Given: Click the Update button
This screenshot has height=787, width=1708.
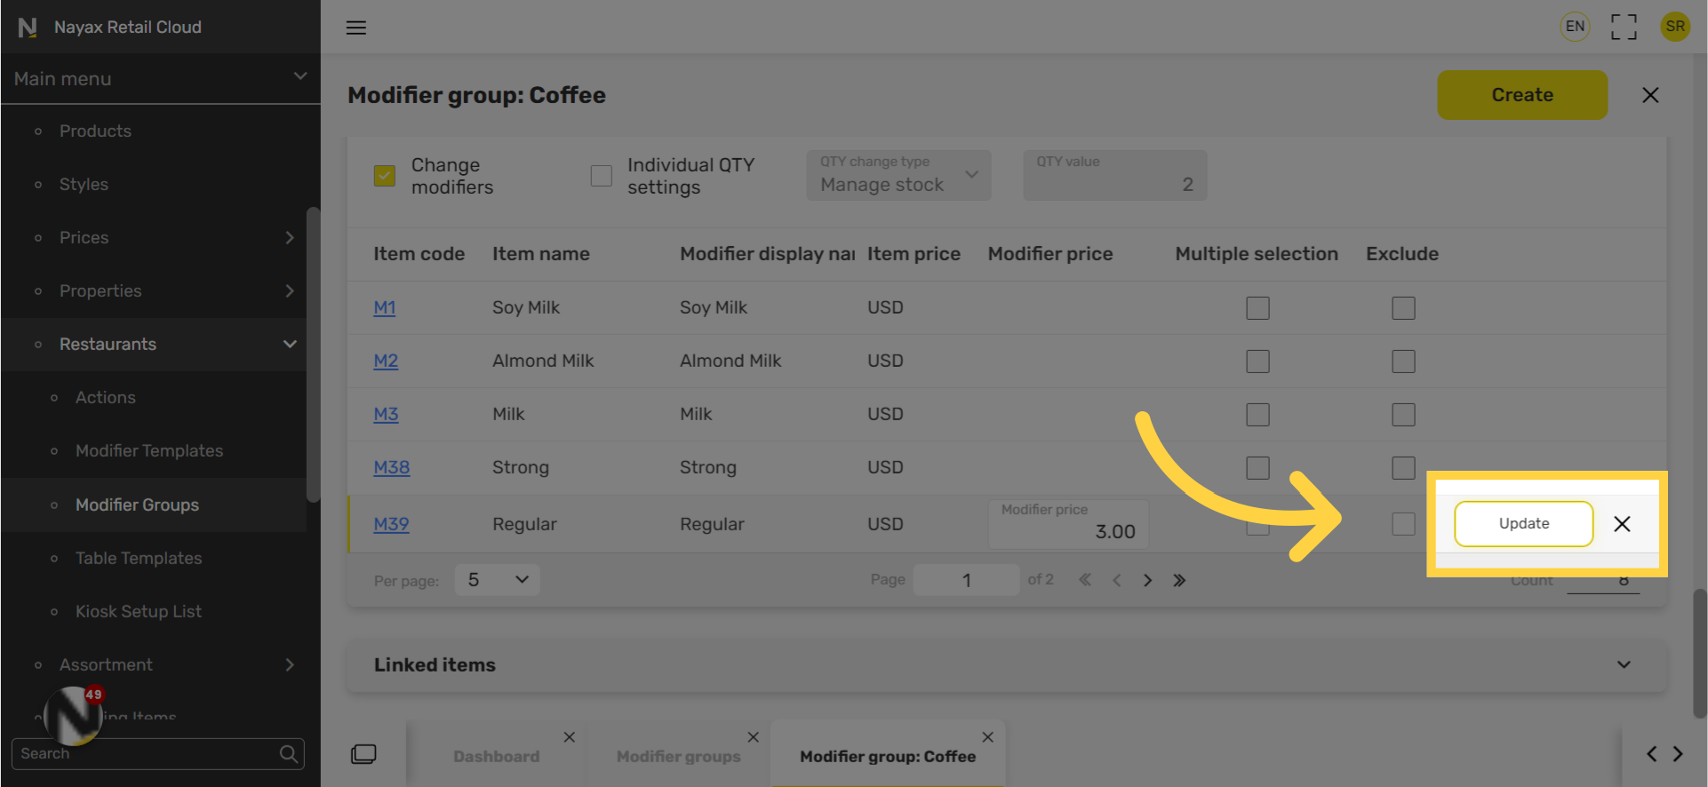Looking at the screenshot, I should (1523, 524).
